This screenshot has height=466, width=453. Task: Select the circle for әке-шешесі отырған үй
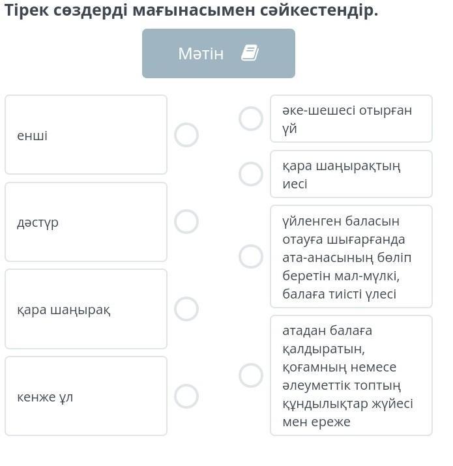(x=251, y=119)
